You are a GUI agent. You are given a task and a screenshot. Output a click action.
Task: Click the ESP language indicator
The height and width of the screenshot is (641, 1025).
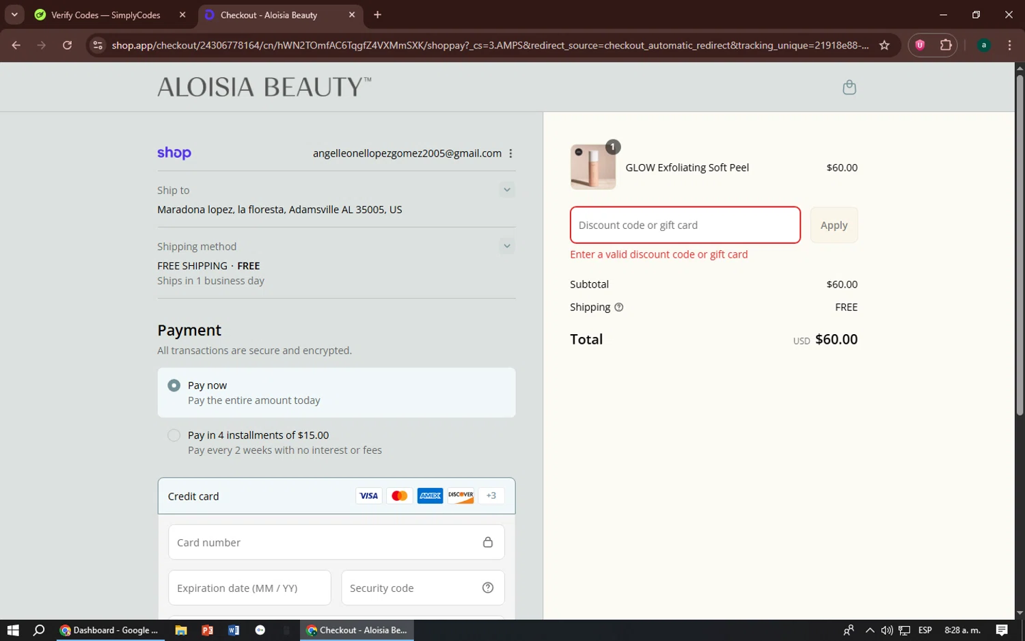tap(925, 630)
